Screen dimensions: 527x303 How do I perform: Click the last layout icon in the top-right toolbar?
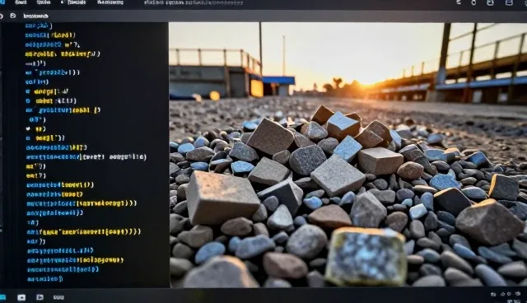[509, 2]
